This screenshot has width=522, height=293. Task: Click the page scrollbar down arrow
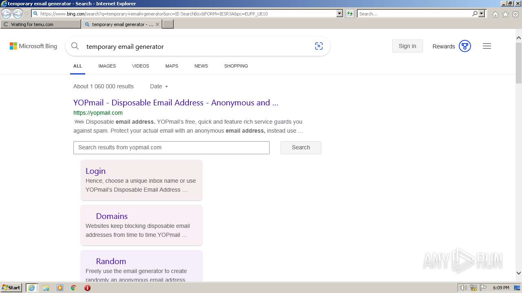pos(519,273)
